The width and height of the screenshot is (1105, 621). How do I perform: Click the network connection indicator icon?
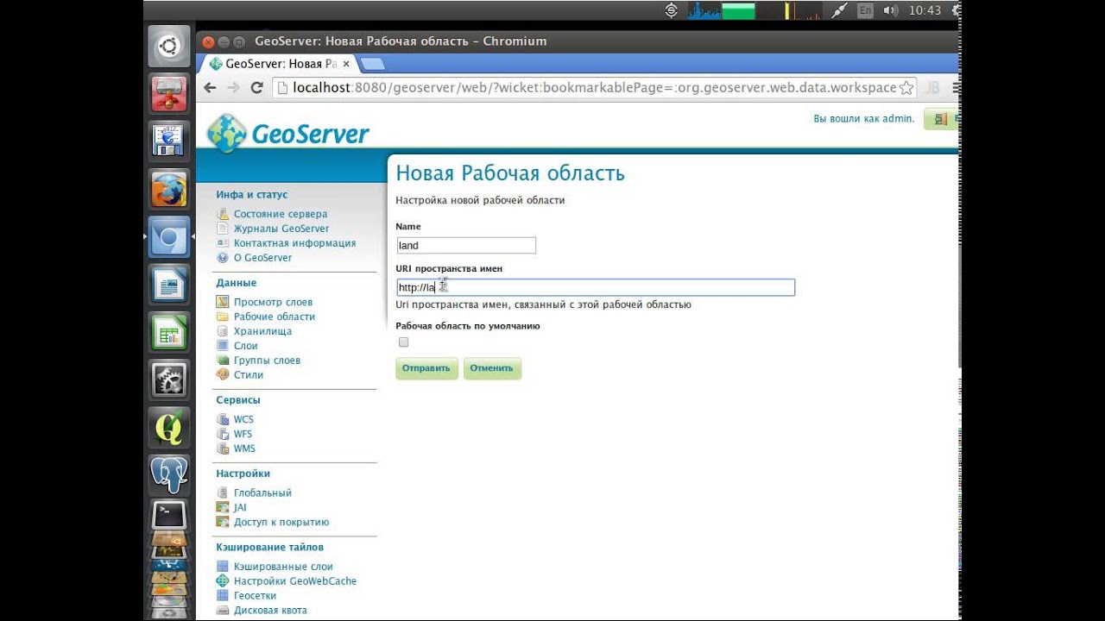[x=838, y=10]
